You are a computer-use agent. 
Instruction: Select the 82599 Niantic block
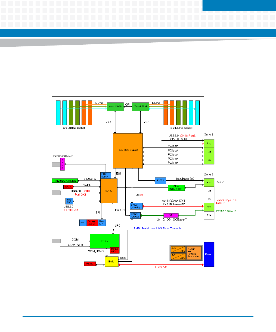[136, 206]
